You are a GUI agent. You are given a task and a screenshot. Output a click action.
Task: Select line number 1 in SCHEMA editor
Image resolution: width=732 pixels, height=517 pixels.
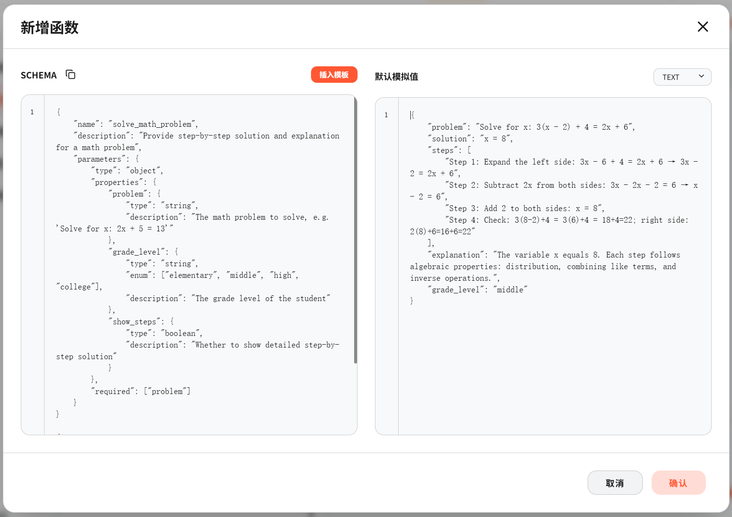(x=32, y=112)
